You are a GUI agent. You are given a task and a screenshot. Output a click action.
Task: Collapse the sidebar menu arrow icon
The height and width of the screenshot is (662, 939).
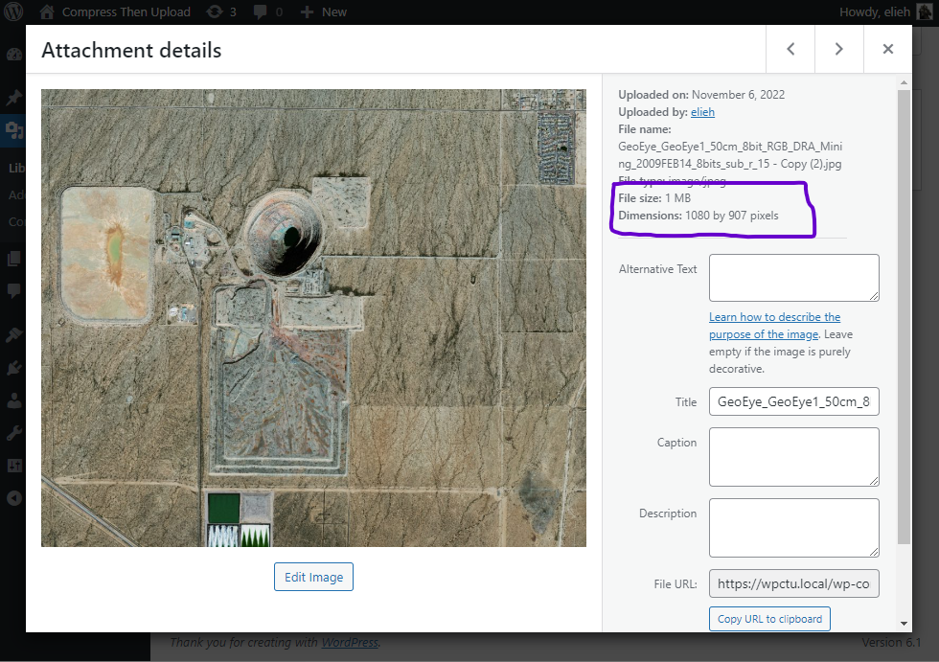point(13,498)
